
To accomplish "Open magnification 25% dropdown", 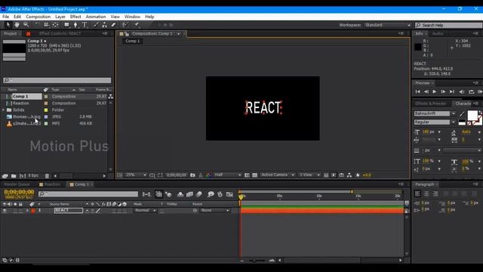I will [x=136, y=175].
